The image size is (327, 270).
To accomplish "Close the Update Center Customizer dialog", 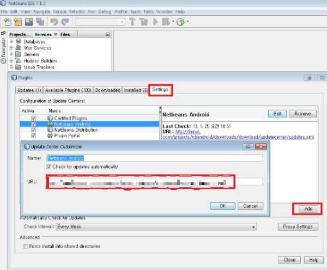I will click(261, 146).
